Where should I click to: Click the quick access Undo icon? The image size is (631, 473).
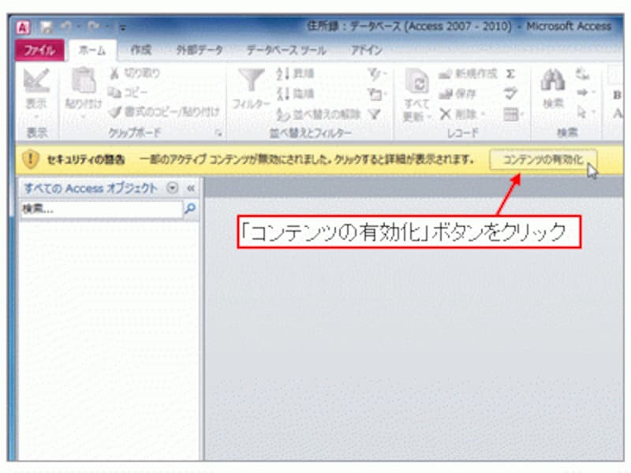pos(66,27)
